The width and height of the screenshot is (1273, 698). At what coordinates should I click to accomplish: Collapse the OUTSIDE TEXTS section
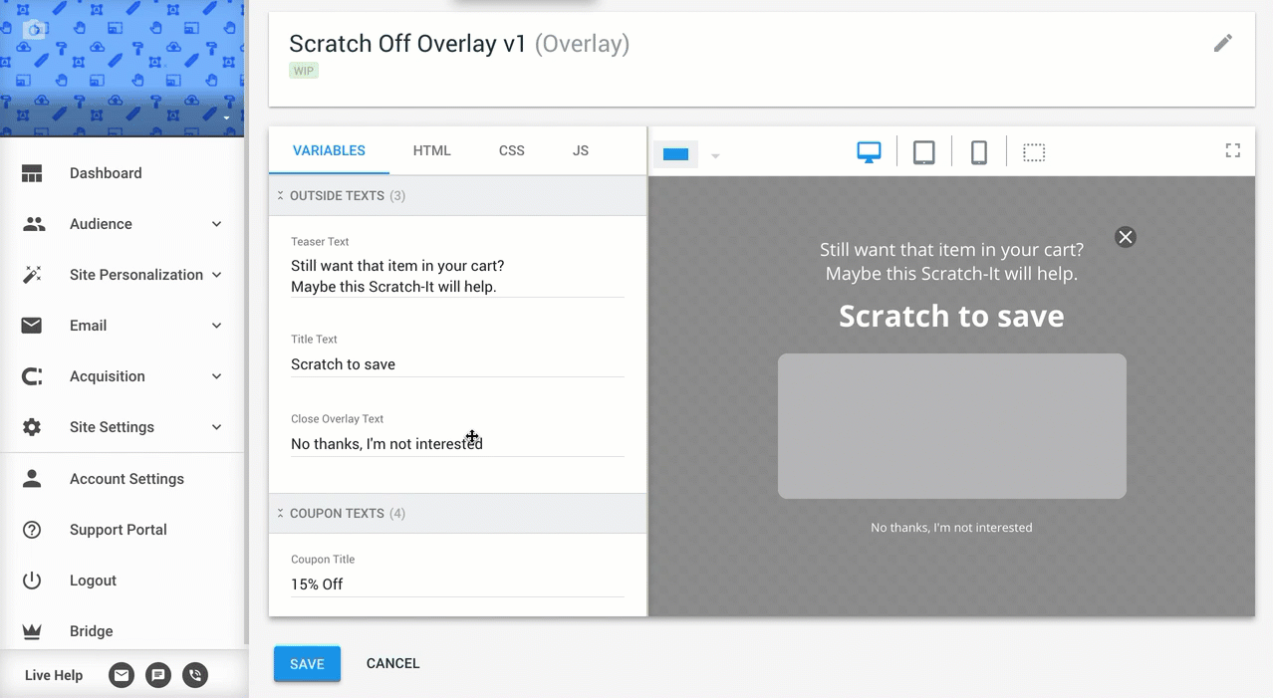click(x=281, y=196)
